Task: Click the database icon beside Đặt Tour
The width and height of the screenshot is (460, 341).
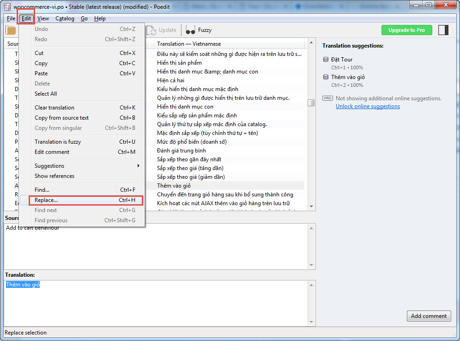Action: (326, 60)
